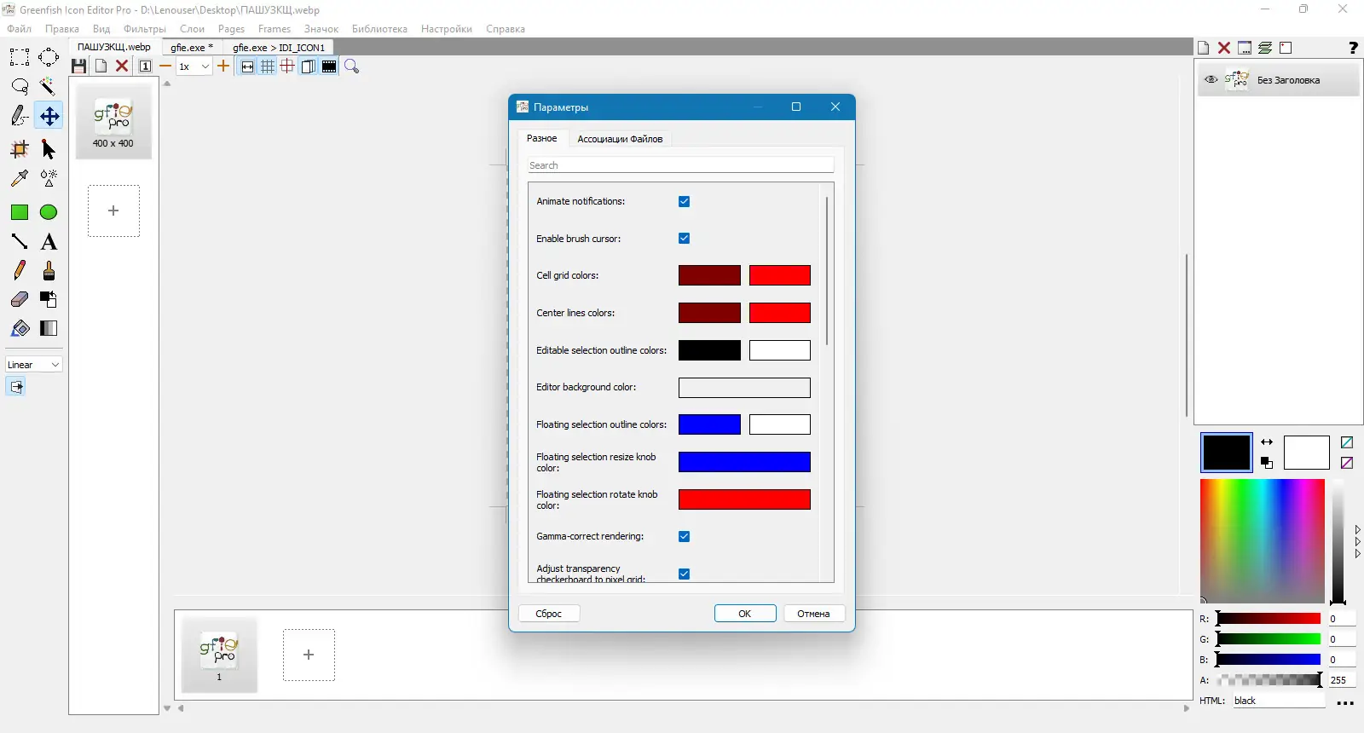
Task: Select the move (four-arrow) tool
Action: coord(49,116)
